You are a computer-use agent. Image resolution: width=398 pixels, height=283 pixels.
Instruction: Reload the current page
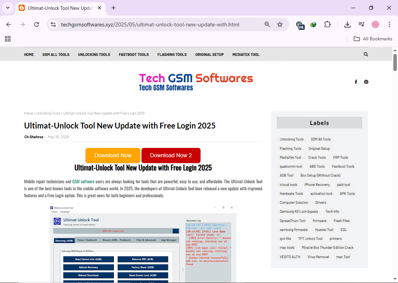point(37,24)
